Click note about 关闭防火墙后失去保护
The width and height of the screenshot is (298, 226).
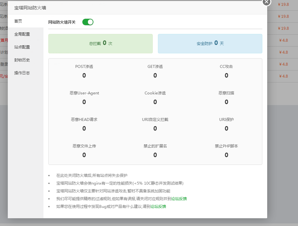92,176
